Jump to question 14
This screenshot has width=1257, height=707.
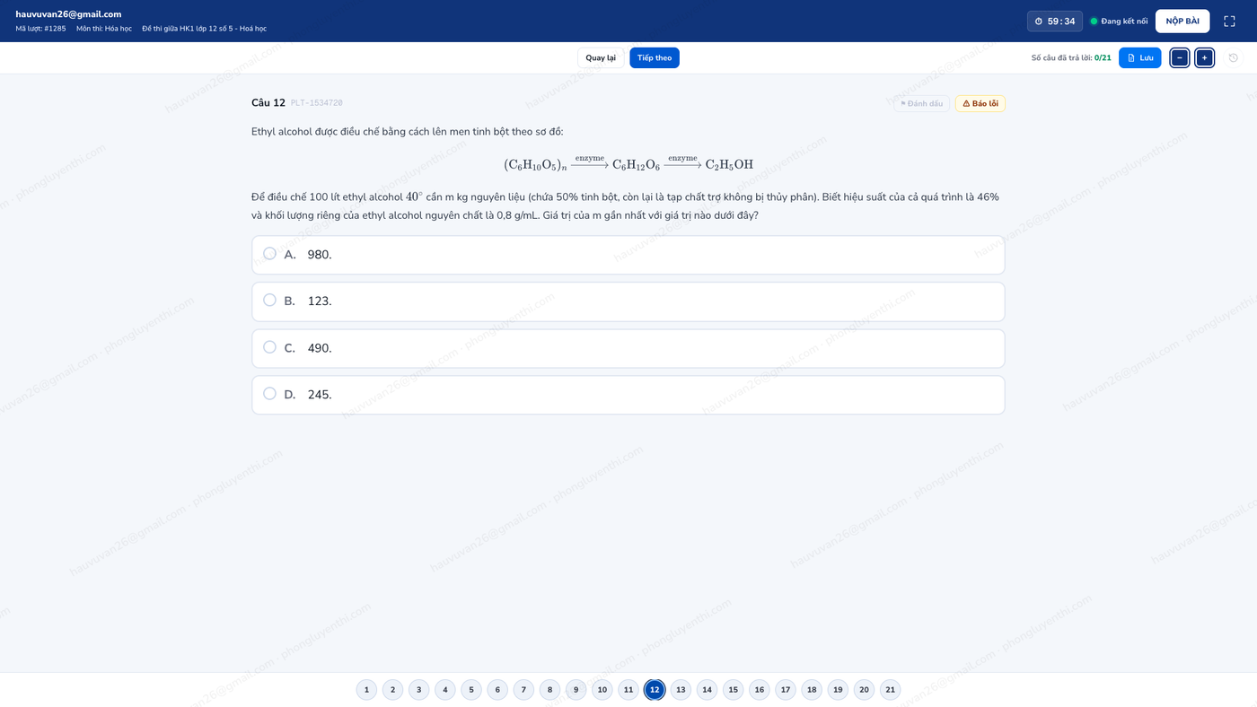click(x=707, y=690)
